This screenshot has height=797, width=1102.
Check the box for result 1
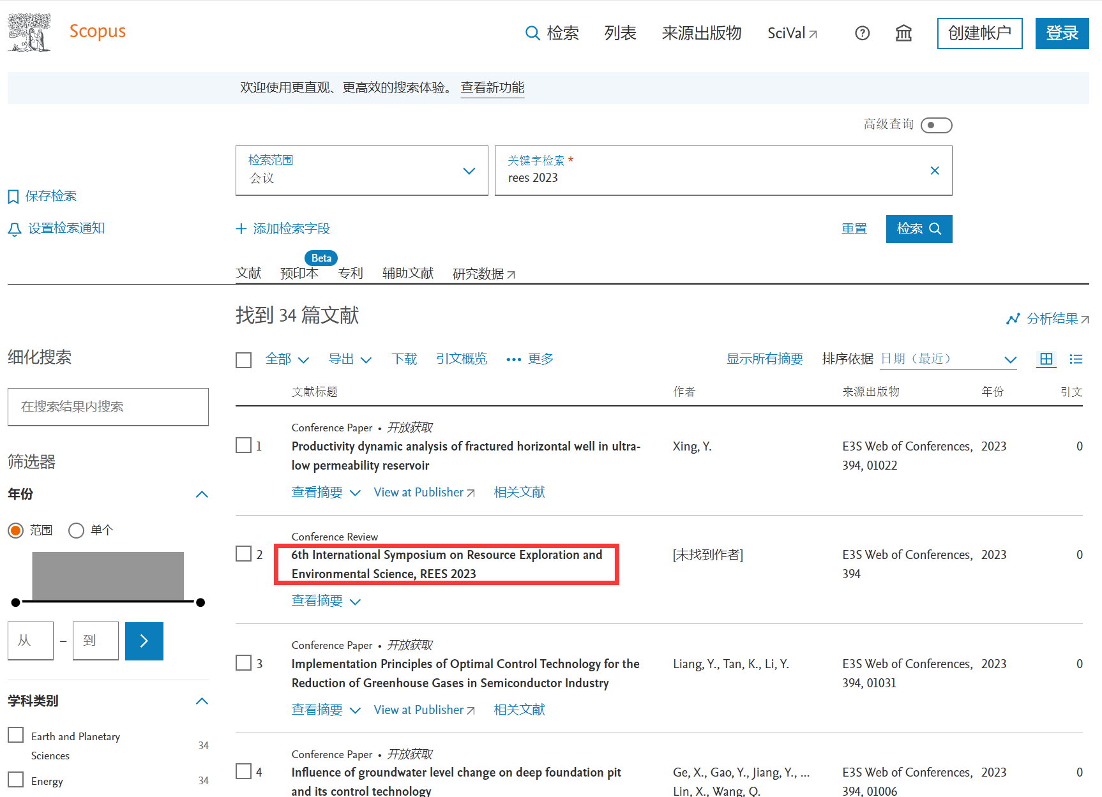tap(243, 445)
